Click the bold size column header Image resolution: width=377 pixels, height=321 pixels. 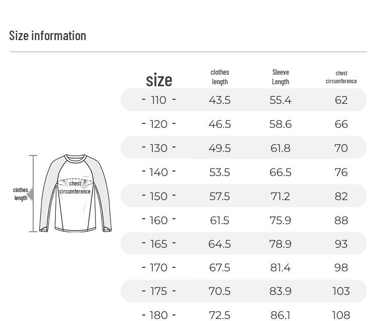[x=159, y=80]
